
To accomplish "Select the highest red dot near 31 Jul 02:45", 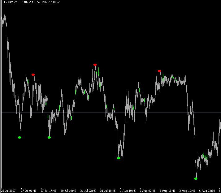I will click(95, 65).
